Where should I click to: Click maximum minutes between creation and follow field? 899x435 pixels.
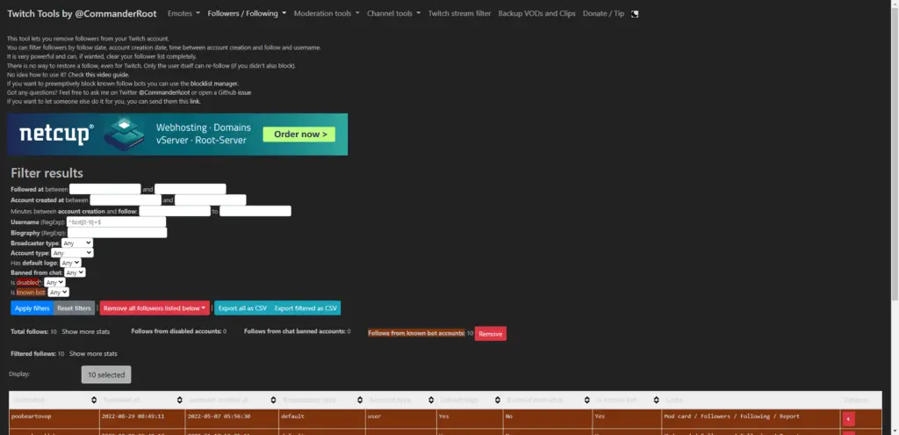[255, 211]
